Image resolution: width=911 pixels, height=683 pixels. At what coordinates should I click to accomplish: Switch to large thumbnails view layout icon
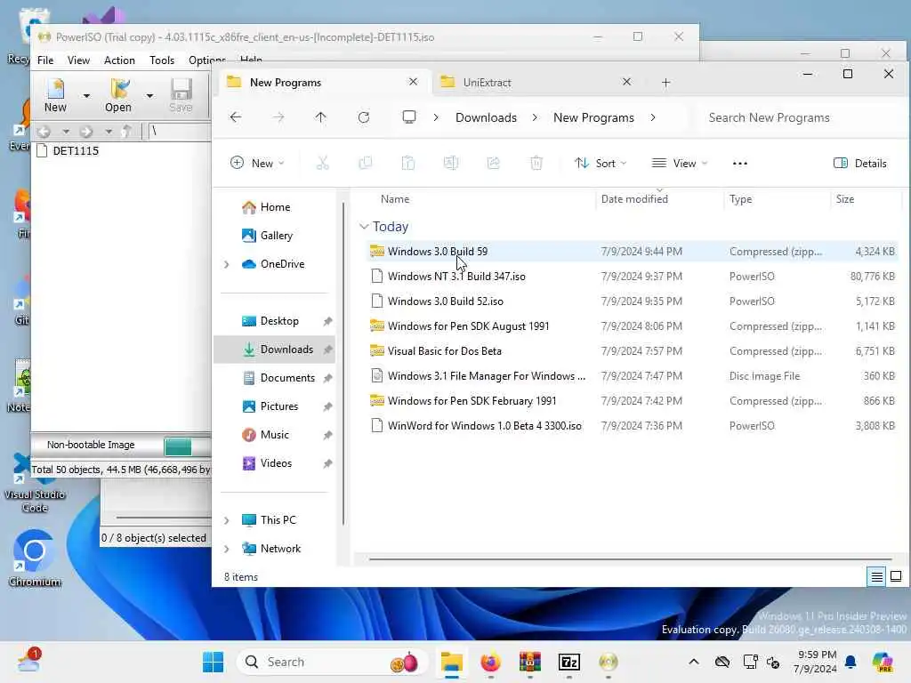(x=896, y=576)
